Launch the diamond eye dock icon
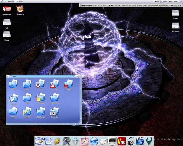Screen dimensions: 183x146 click(75, 141)
